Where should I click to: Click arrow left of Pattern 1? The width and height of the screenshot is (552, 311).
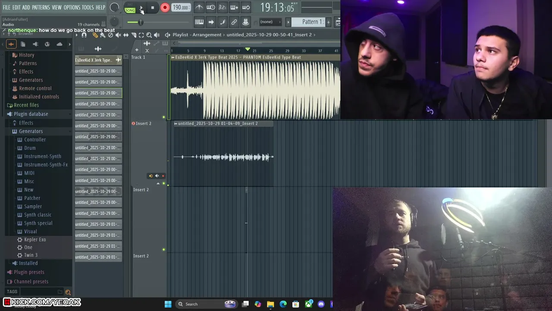pyautogui.click(x=289, y=22)
